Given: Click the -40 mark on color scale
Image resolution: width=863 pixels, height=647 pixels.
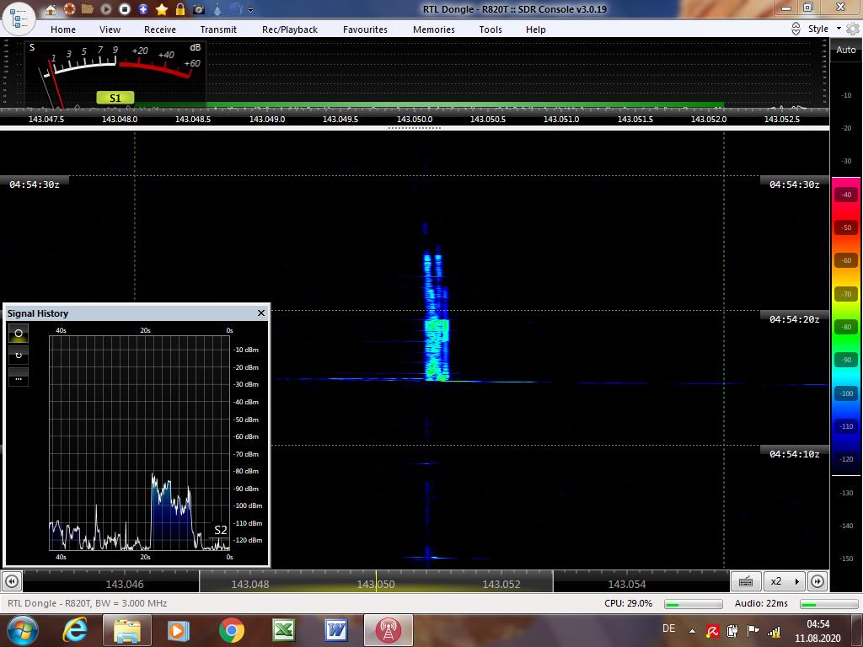Looking at the screenshot, I should click(846, 195).
